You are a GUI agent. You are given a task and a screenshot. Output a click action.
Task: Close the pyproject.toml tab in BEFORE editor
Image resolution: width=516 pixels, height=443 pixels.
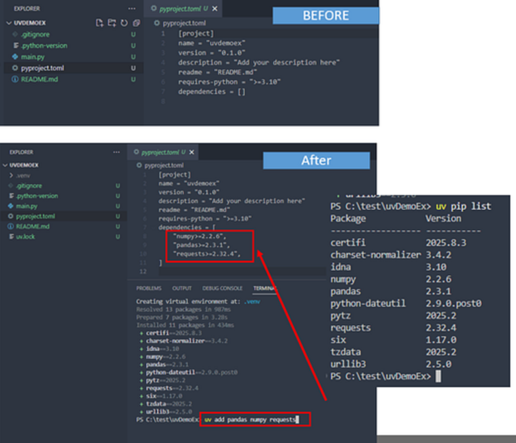point(215,9)
